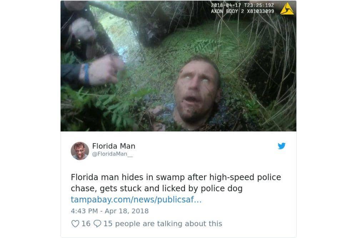Like the tweet with the heart icon
Viewport: 357px width, 238px height.
tap(75, 224)
